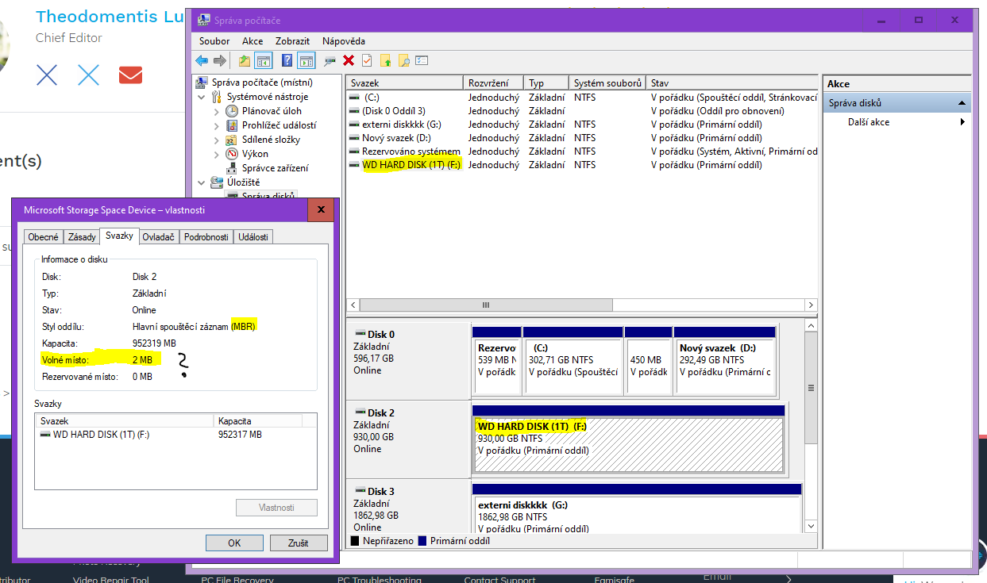Click the red X delete toolbar icon
The height and width of the screenshot is (583, 987).
tap(349, 61)
